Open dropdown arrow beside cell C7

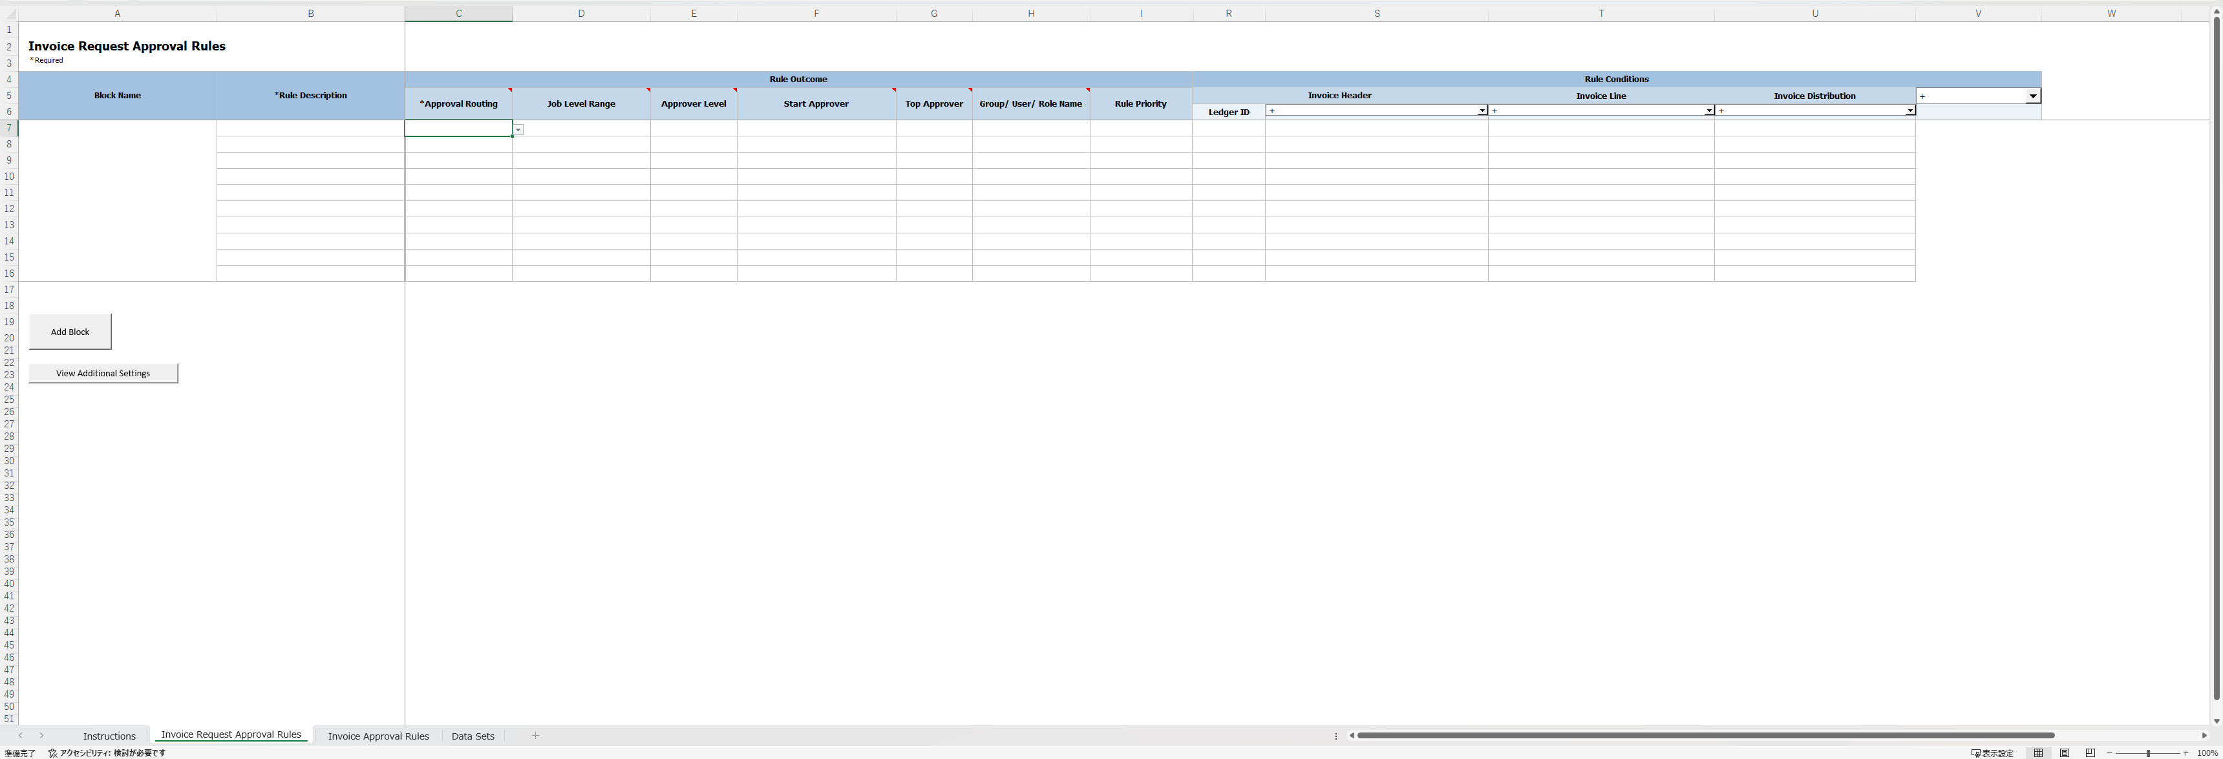click(518, 129)
